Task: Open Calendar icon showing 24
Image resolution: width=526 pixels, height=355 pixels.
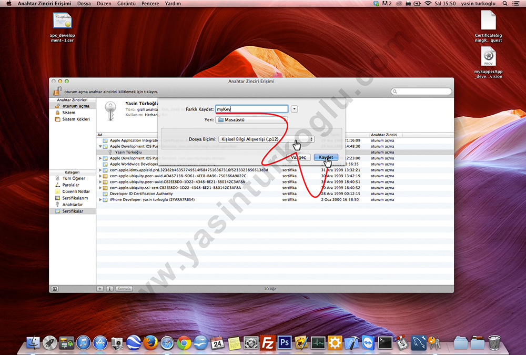Action: 217,342
